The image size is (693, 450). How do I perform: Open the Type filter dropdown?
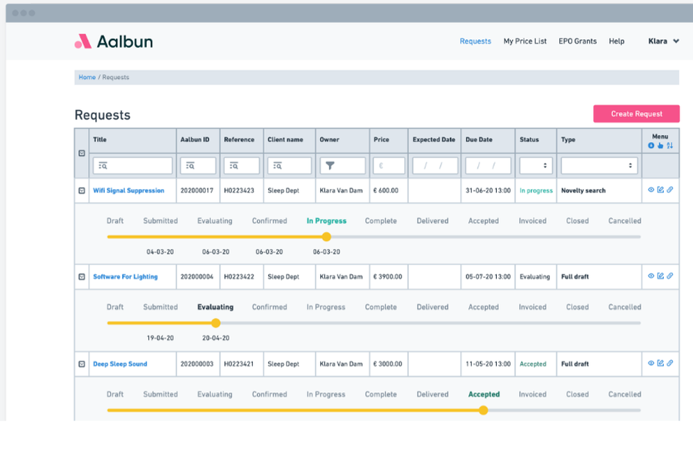[599, 165]
